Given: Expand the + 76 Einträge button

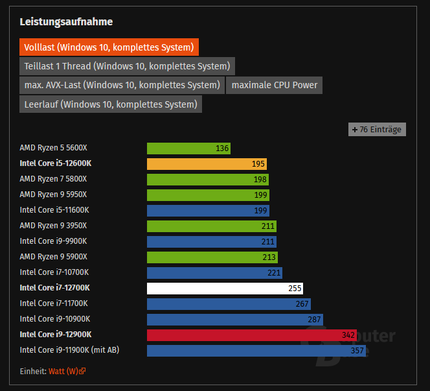Looking at the screenshot, I should [377, 129].
